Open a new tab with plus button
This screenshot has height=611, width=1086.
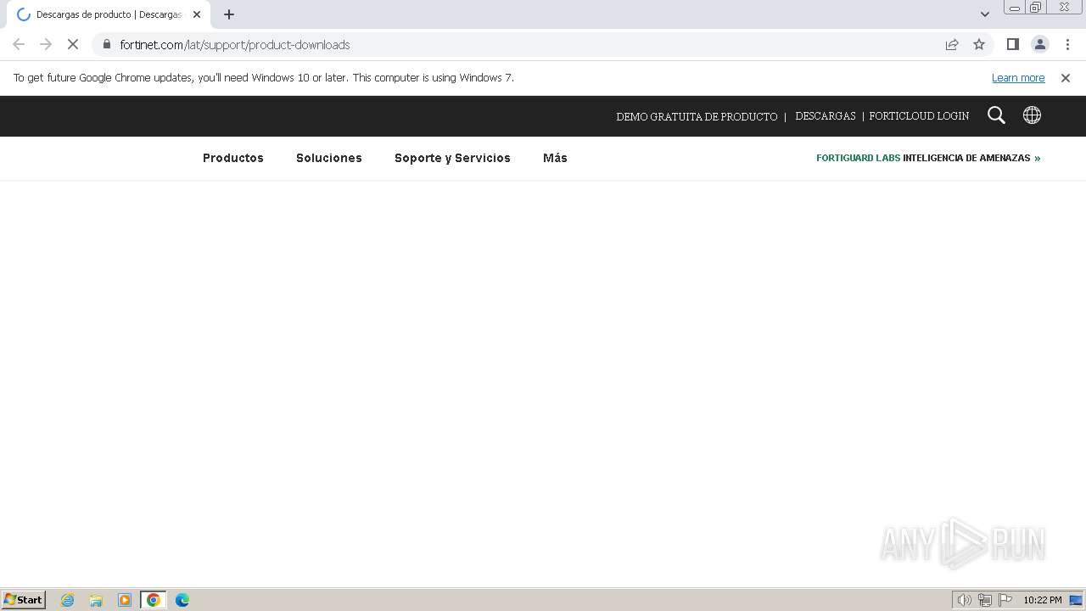coord(229,14)
